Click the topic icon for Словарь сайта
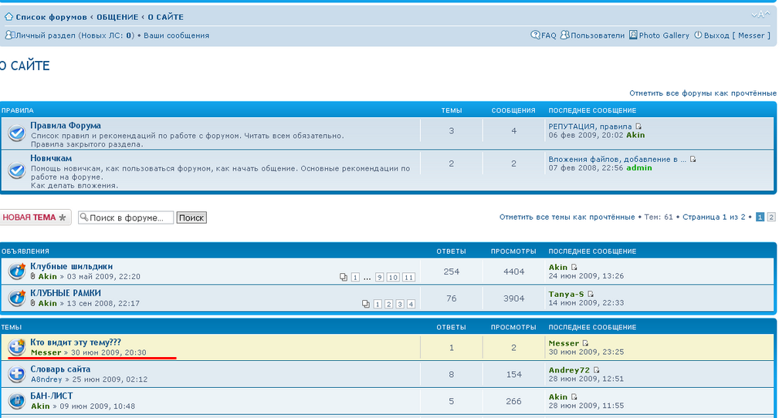Image resolution: width=779 pixels, height=418 pixels. [16, 375]
